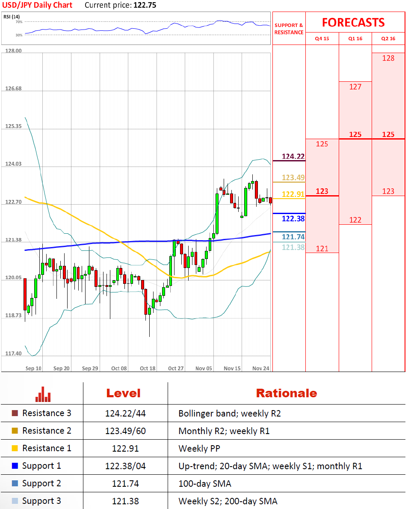Click the RSI 30% threshold label
Screen dimensions: 408x509
point(19,35)
